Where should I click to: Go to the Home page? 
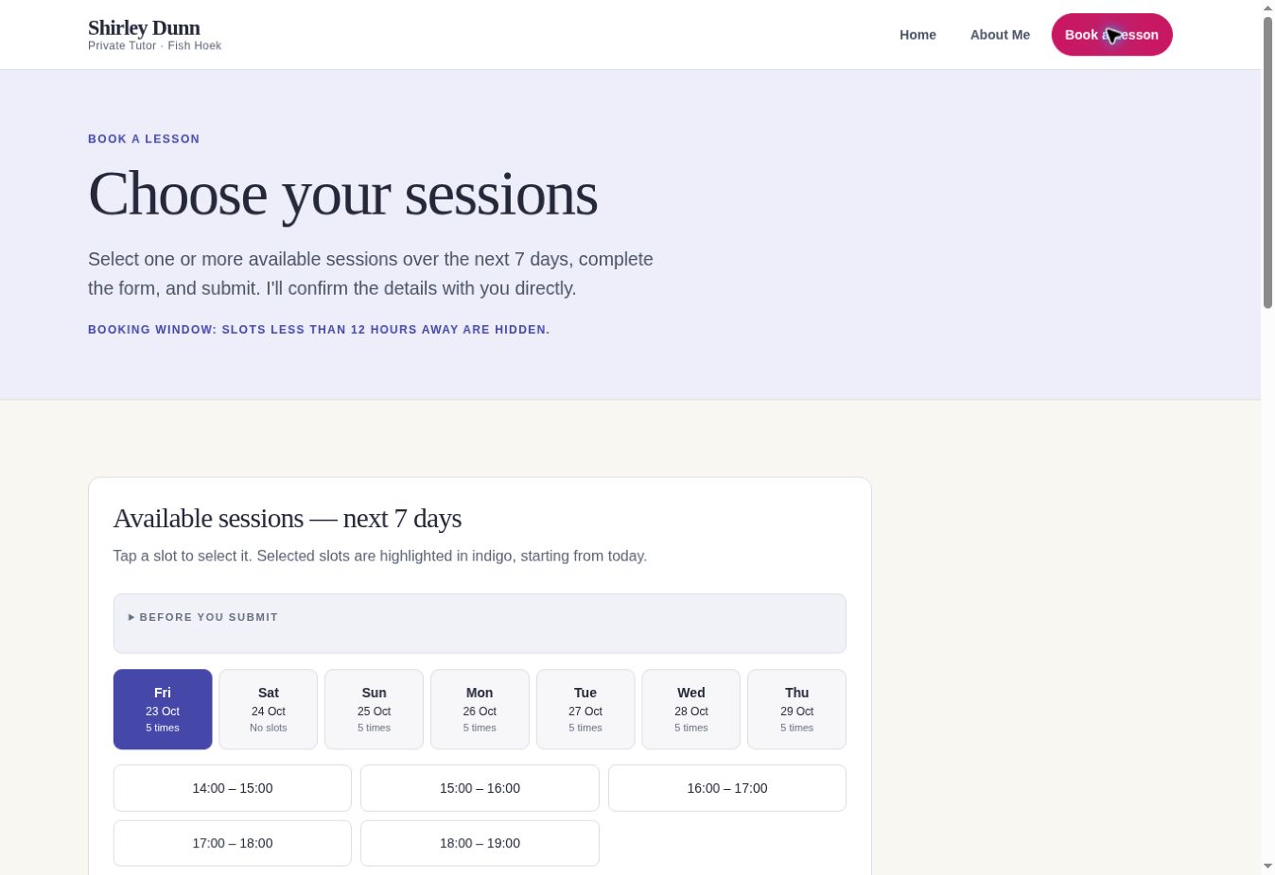tap(917, 35)
